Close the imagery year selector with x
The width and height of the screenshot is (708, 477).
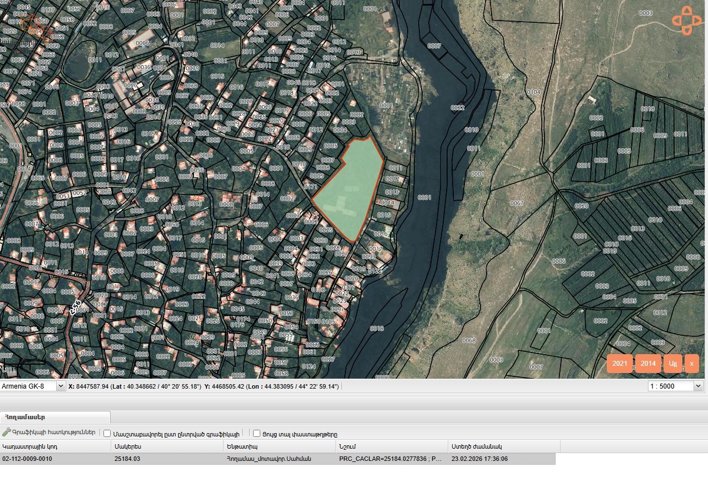point(692,364)
